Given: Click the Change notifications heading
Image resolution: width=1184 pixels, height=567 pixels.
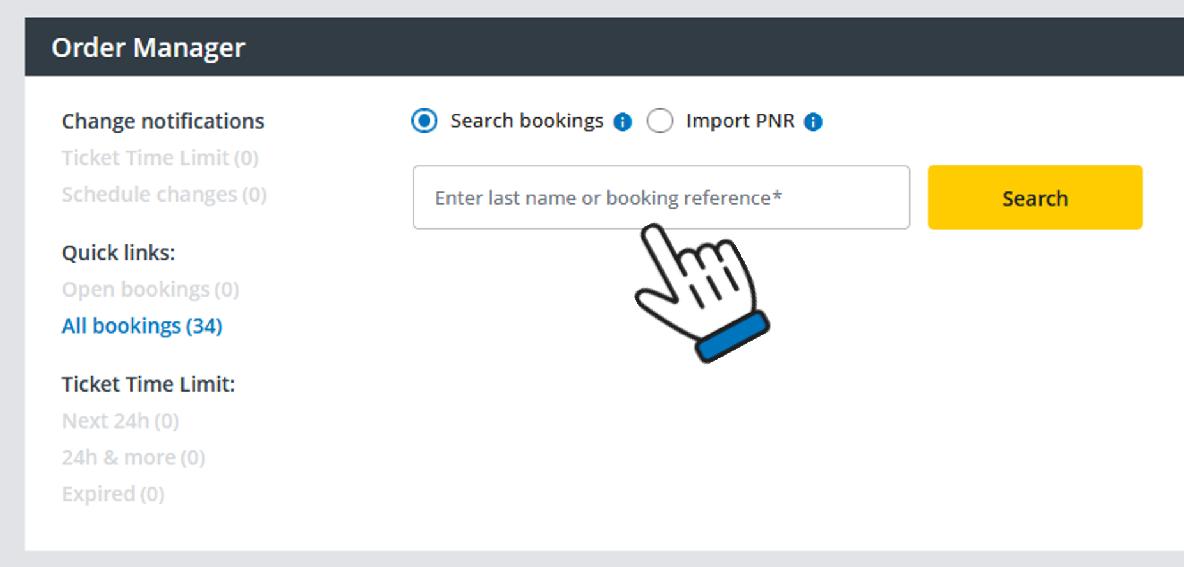Looking at the screenshot, I should 163,121.
